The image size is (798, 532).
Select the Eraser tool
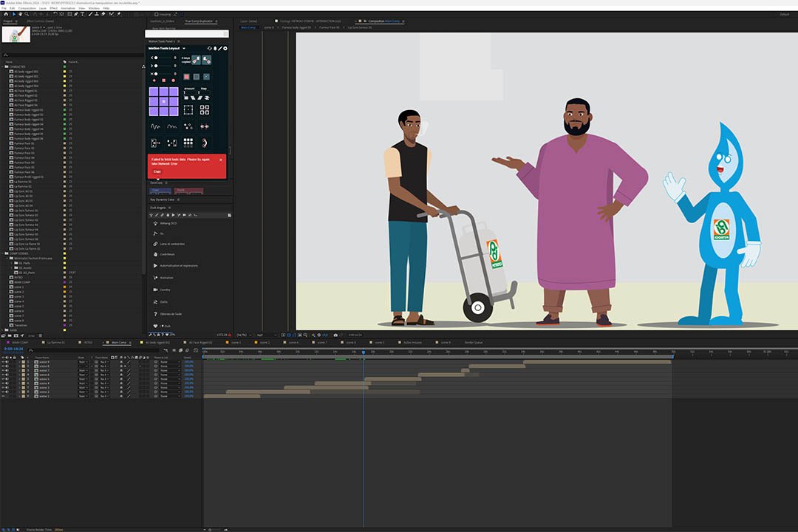103,14
